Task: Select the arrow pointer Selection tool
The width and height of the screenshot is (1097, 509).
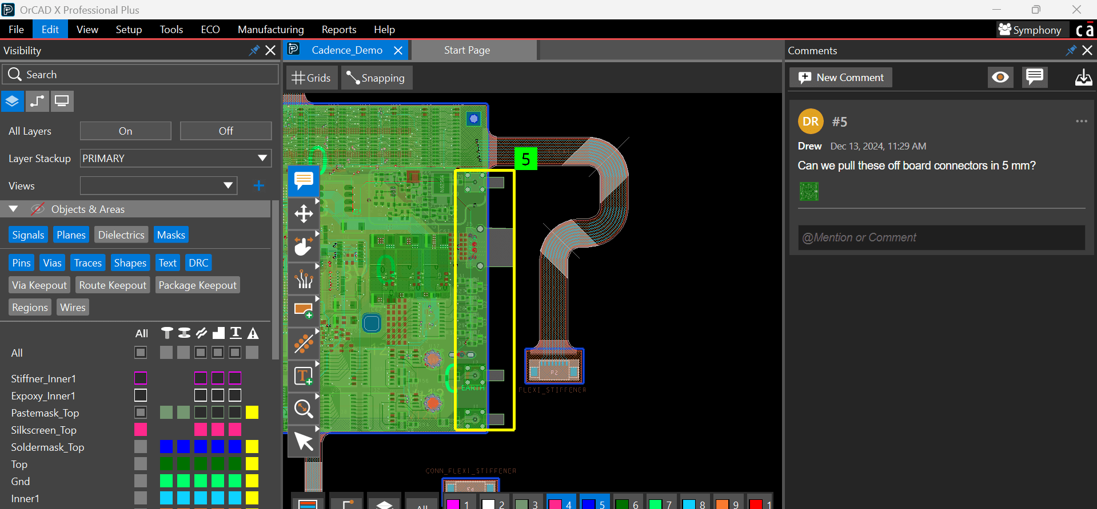Action: [304, 441]
